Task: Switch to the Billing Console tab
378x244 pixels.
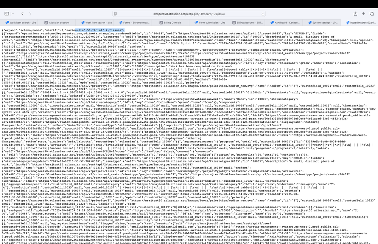Action: pos(172,22)
